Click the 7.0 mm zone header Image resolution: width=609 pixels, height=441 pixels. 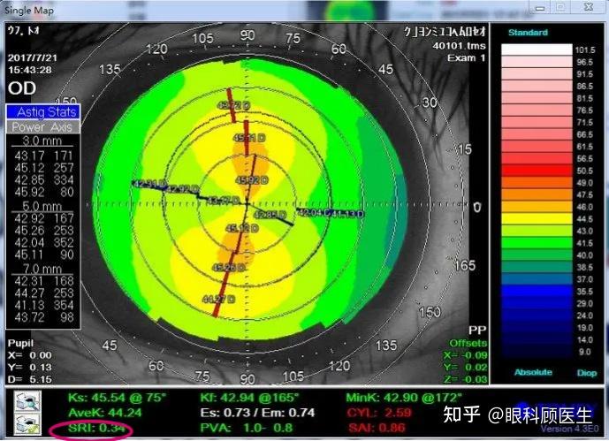click(x=42, y=269)
